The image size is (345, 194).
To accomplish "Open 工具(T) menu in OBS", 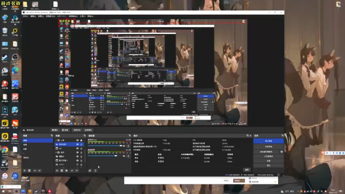I will (82, 16).
